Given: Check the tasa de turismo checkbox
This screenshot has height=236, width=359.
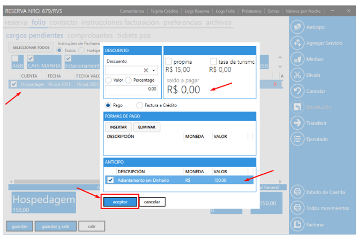Looking at the screenshot, I should [x=214, y=62].
